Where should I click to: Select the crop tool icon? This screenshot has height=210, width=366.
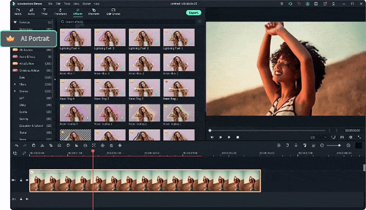click(x=51, y=145)
